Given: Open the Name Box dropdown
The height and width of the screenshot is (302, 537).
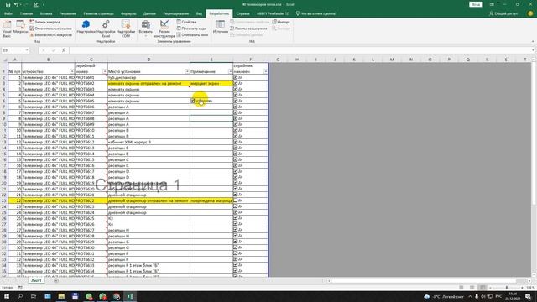Looking at the screenshot, I should (27, 50).
